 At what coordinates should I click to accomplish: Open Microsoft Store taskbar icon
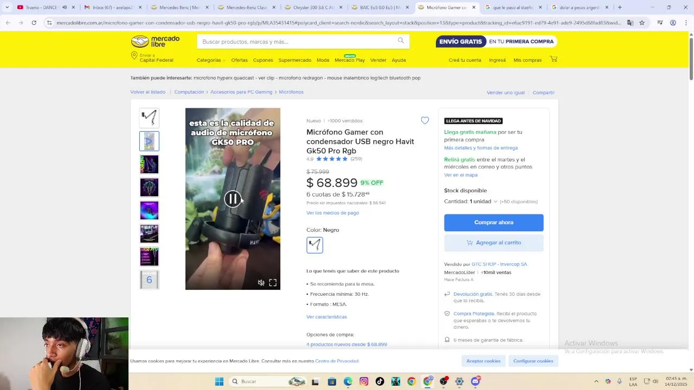coord(332,381)
